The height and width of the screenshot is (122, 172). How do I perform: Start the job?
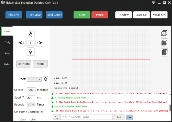pos(82,15)
